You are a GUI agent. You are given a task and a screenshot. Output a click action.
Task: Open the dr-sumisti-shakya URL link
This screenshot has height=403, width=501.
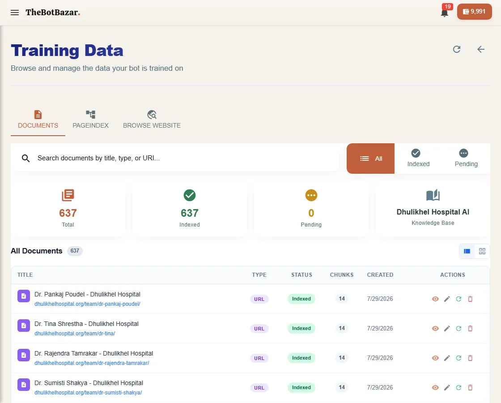click(x=88, y=392)
